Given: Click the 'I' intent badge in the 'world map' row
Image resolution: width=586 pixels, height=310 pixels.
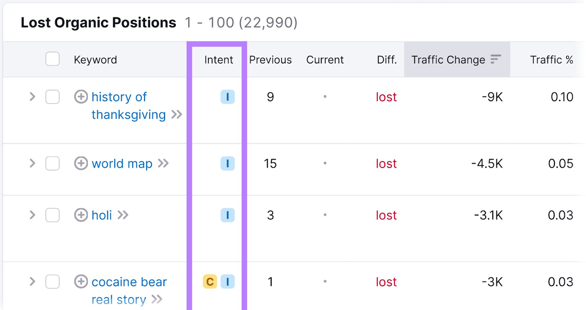Looking at the screenshot, I should point(227,163).
